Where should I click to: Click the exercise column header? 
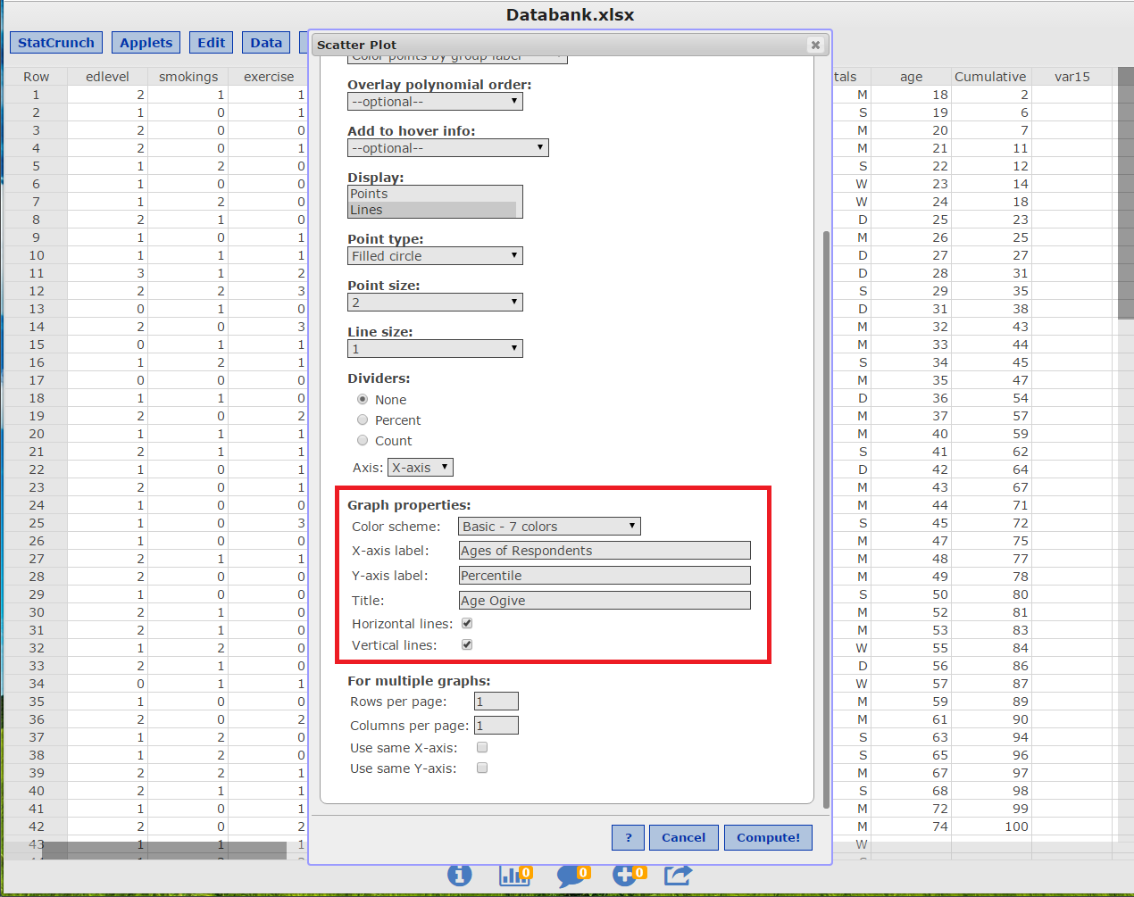pyautogui.click(x=269, y=77)
